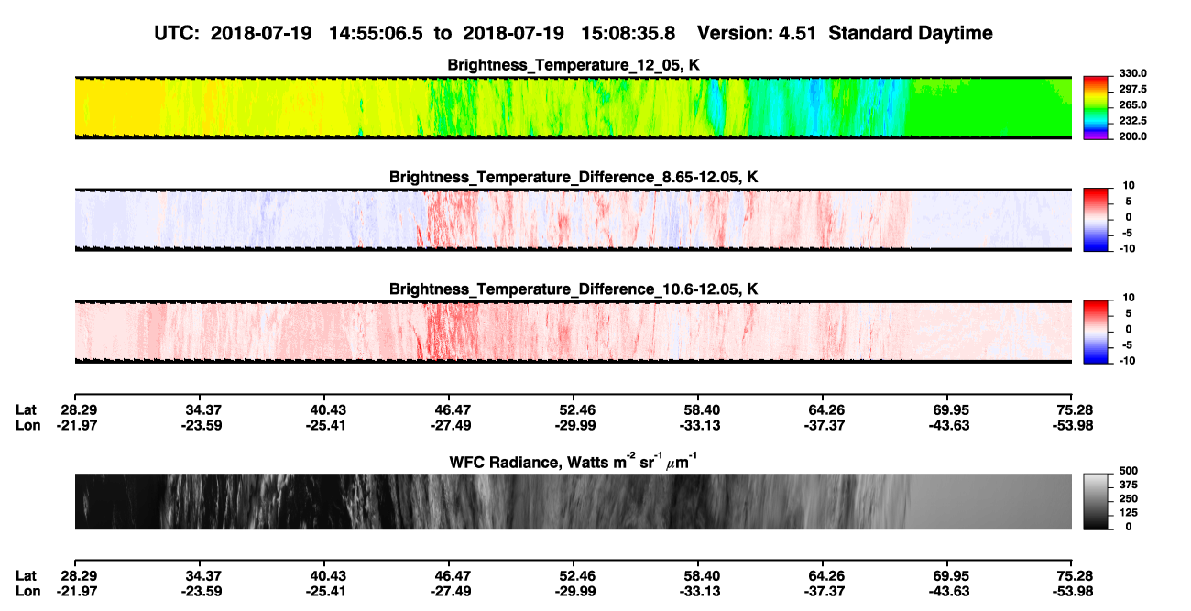Click the '375' tick on the WFC colorbar
1191x611 pixels.
[x=1127, y=486]
